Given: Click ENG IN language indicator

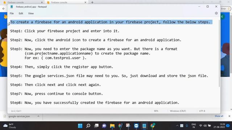Looking at the screenshot, I should point(194,126).
